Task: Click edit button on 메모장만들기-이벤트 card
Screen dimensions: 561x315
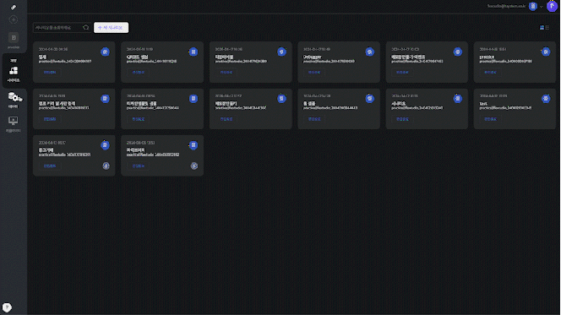Action: pos(402,73)
